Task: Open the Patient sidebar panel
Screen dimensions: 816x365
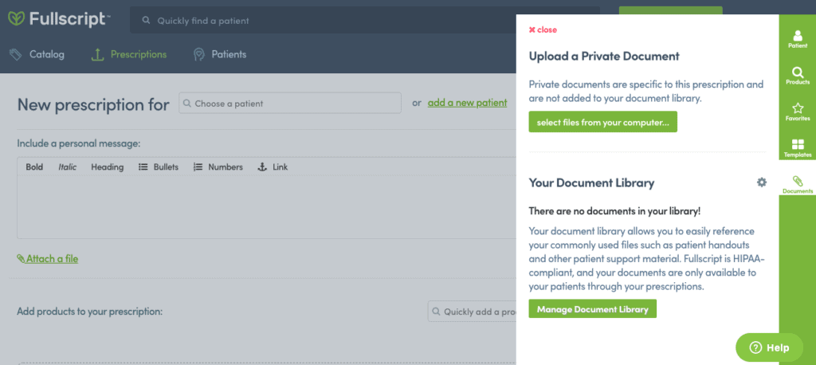Action: tap(797, 39)
